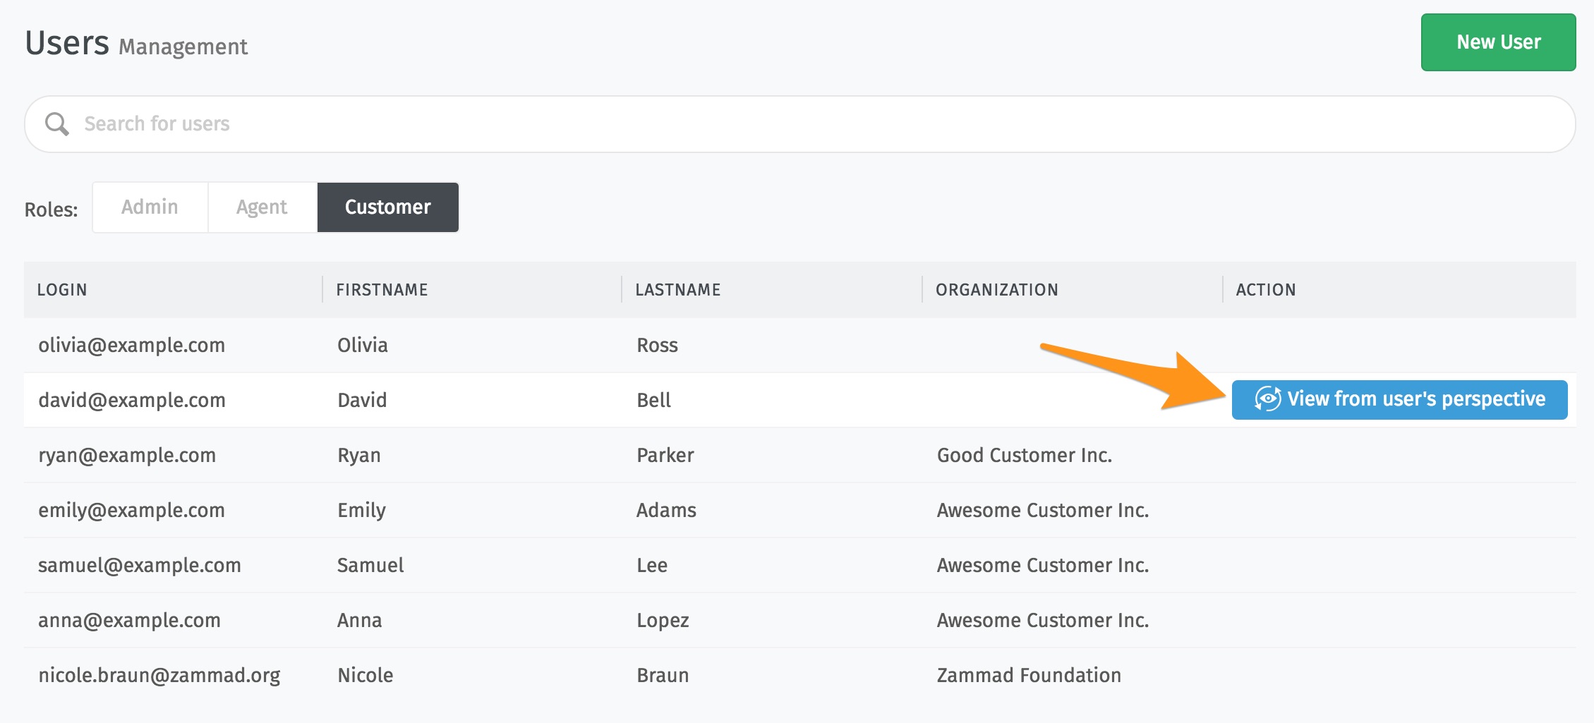
Task: Click Emily's Awesome Customer Inc. organization
Action: click(x=1043, y=510)
